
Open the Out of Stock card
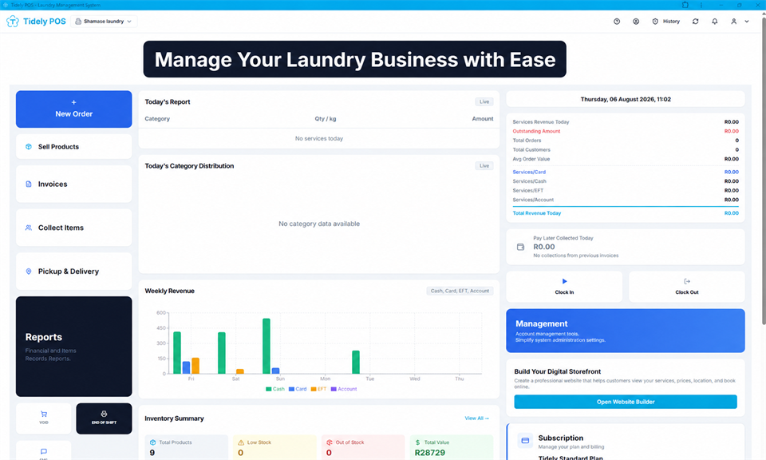point(363,447)
